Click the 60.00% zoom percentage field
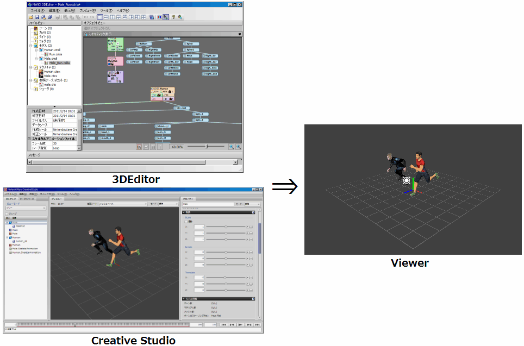The image size is (524, 346). click(177, 147)
